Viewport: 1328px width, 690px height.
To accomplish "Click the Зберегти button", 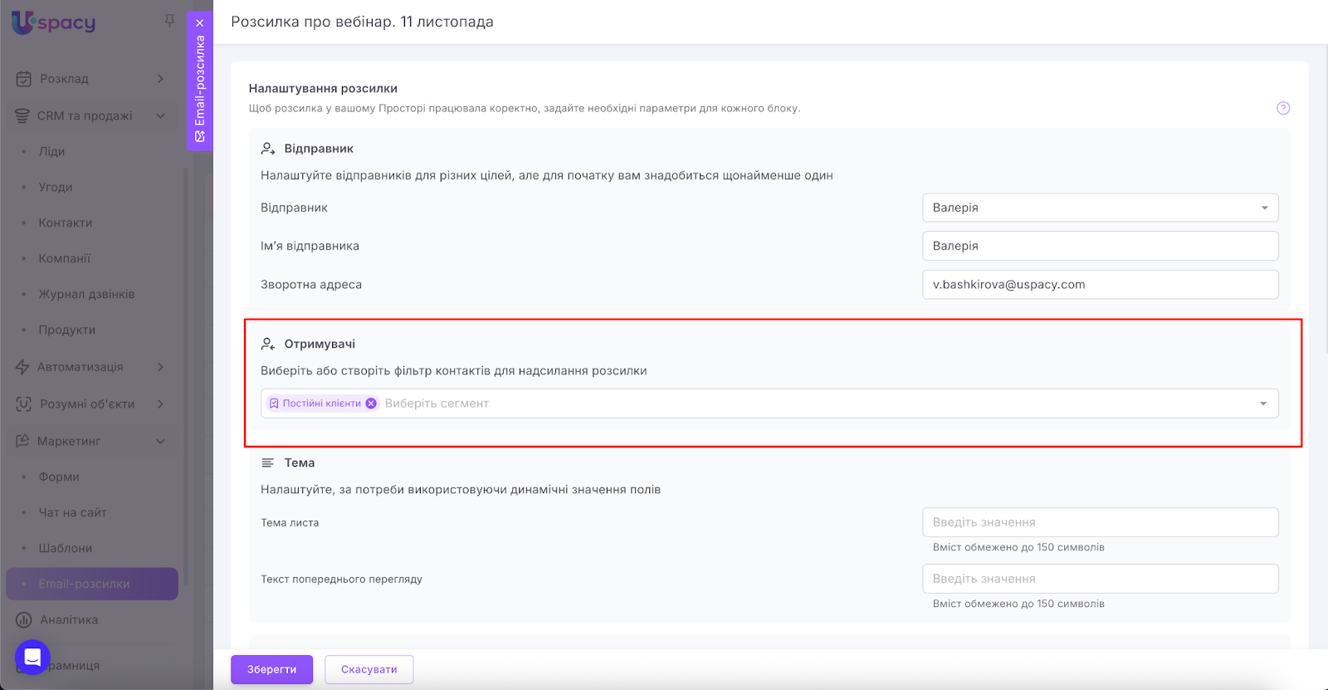I will [271, 669].
